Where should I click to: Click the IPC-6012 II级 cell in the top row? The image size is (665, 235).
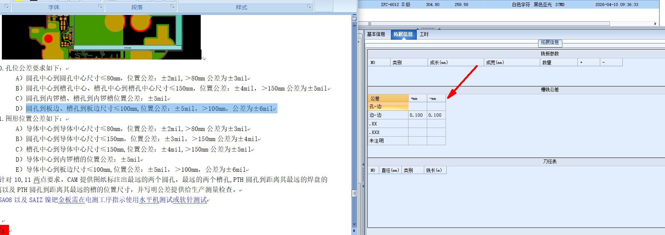coord(395,4)
